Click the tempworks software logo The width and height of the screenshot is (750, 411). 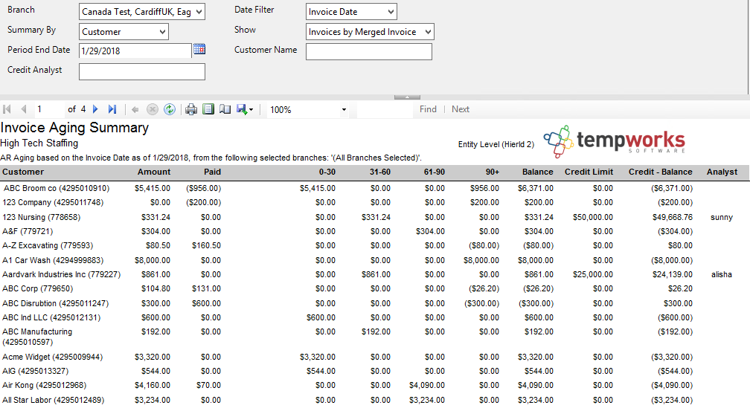[x=615, y=141]
